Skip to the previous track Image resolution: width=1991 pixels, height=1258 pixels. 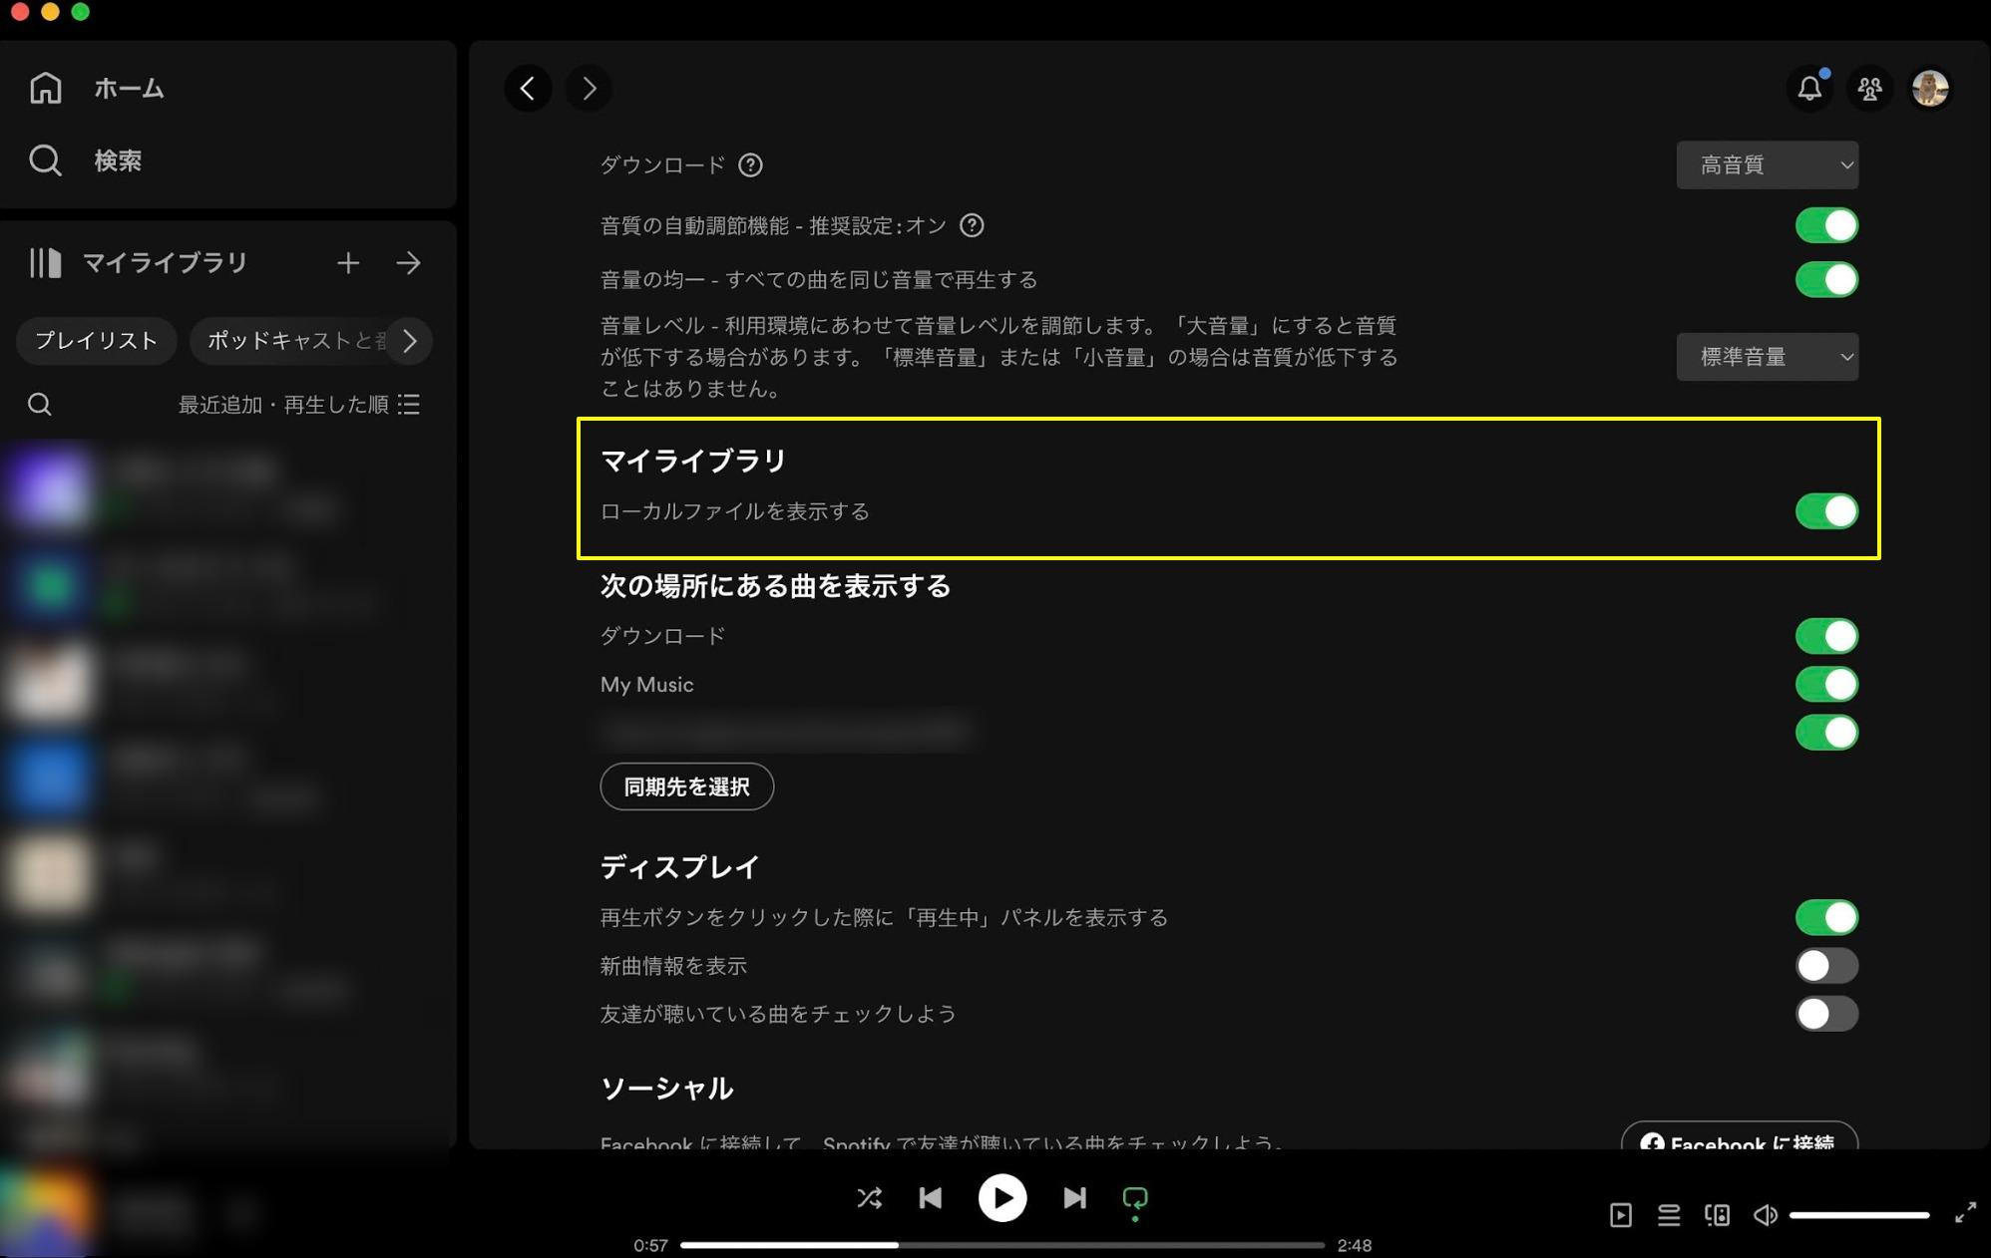pyautogui.click(x=930, y=1198)
